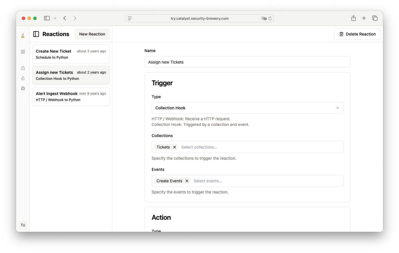Click the New Reaction button
Image resolution: width=399 pixels, height=253 pixels.
click(92, 34)
